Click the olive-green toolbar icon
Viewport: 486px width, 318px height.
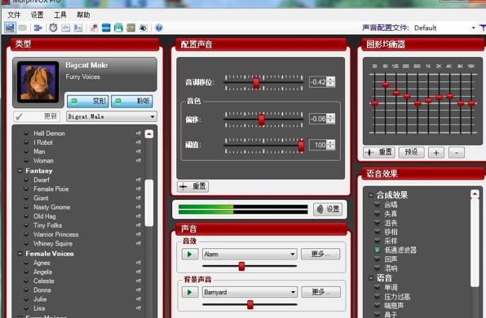[130, 28]
